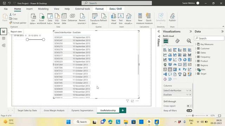Select the Gauge visual
The image size is (225, 126).
click(175, 64)
